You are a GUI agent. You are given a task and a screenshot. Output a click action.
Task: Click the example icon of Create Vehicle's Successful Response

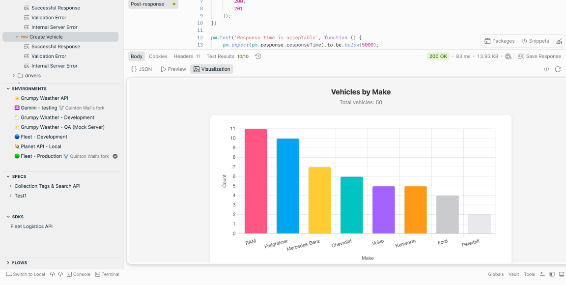27,47
